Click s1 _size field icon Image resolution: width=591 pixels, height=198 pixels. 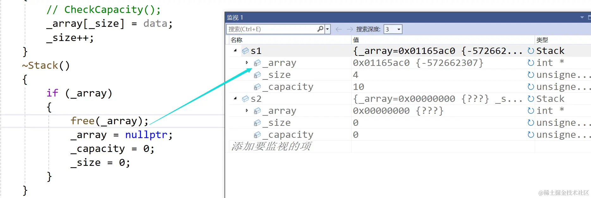[257, 75]
